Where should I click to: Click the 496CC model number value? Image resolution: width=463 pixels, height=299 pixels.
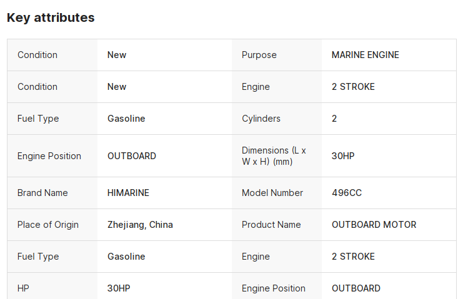coord(346,193)
